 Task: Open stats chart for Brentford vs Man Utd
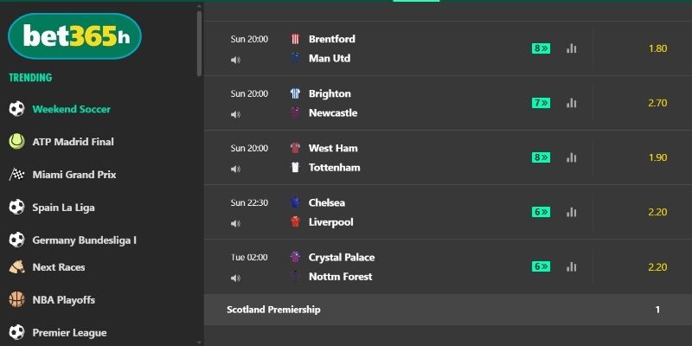[571, 48]
